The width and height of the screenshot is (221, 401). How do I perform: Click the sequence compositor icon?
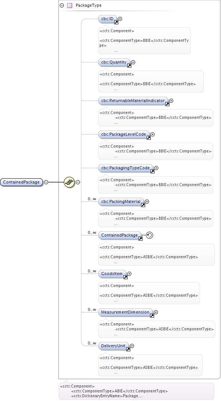pos(69,182)
